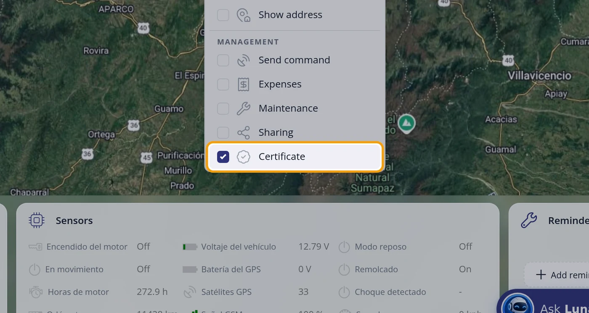This screenshot has height=313, width=589.
Task: Click the Sensors panel title
Action: (x=74, y=221)
